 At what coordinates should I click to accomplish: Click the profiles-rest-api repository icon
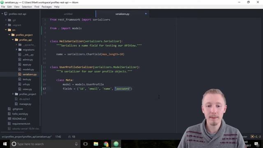coord(6,14)
